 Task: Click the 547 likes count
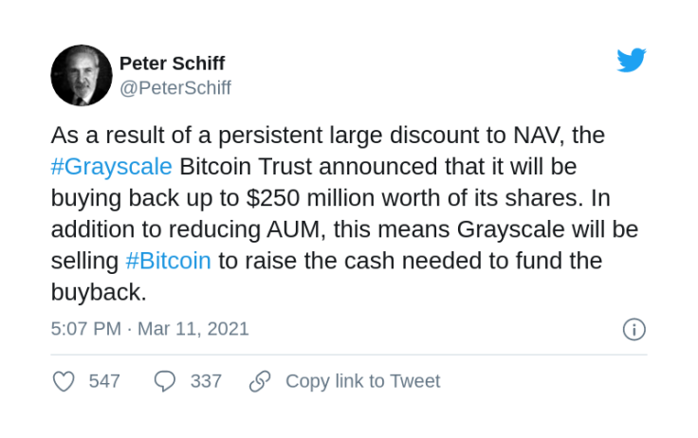[104, 381]
